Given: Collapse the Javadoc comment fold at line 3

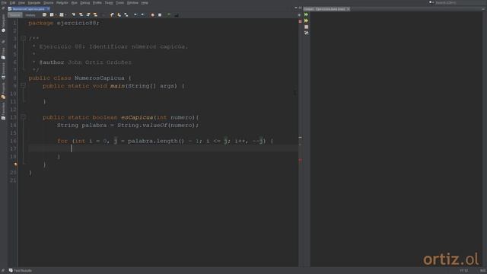Looking at the screenshot, I should [23, 38].
